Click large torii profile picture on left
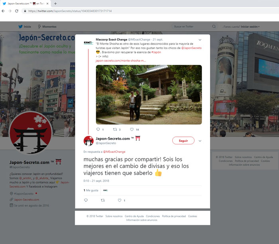Image resolution: width=279 pixels, height=244 pixels. click(x=31, y=133)
